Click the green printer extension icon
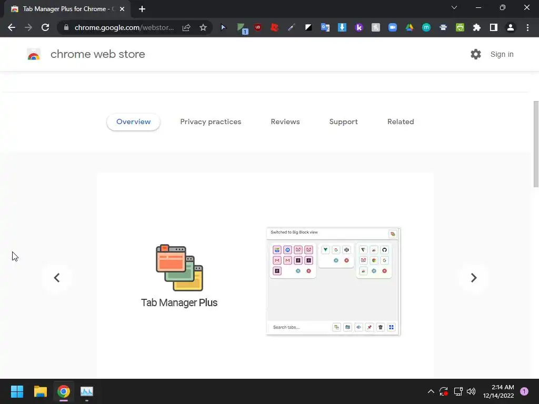 [460, 27]
